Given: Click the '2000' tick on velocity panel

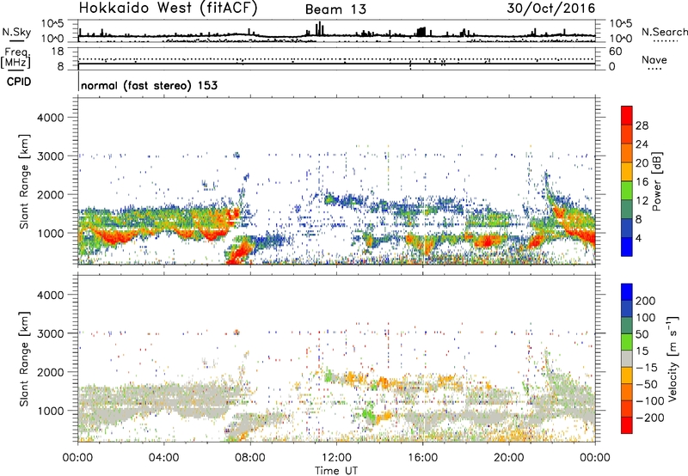Looking at the screenshot, I should point(50,372).
